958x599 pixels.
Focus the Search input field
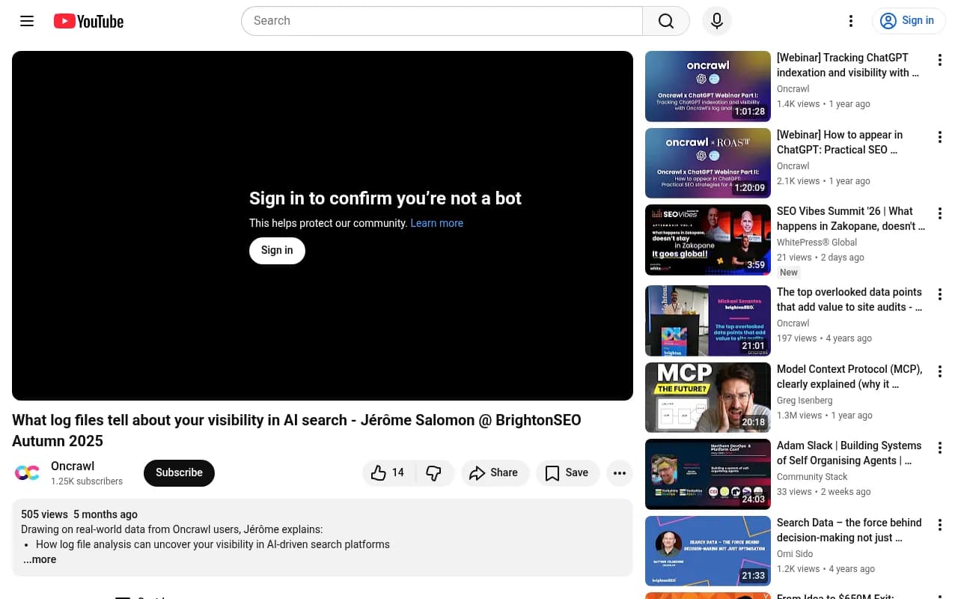click(x=442, y=21)
